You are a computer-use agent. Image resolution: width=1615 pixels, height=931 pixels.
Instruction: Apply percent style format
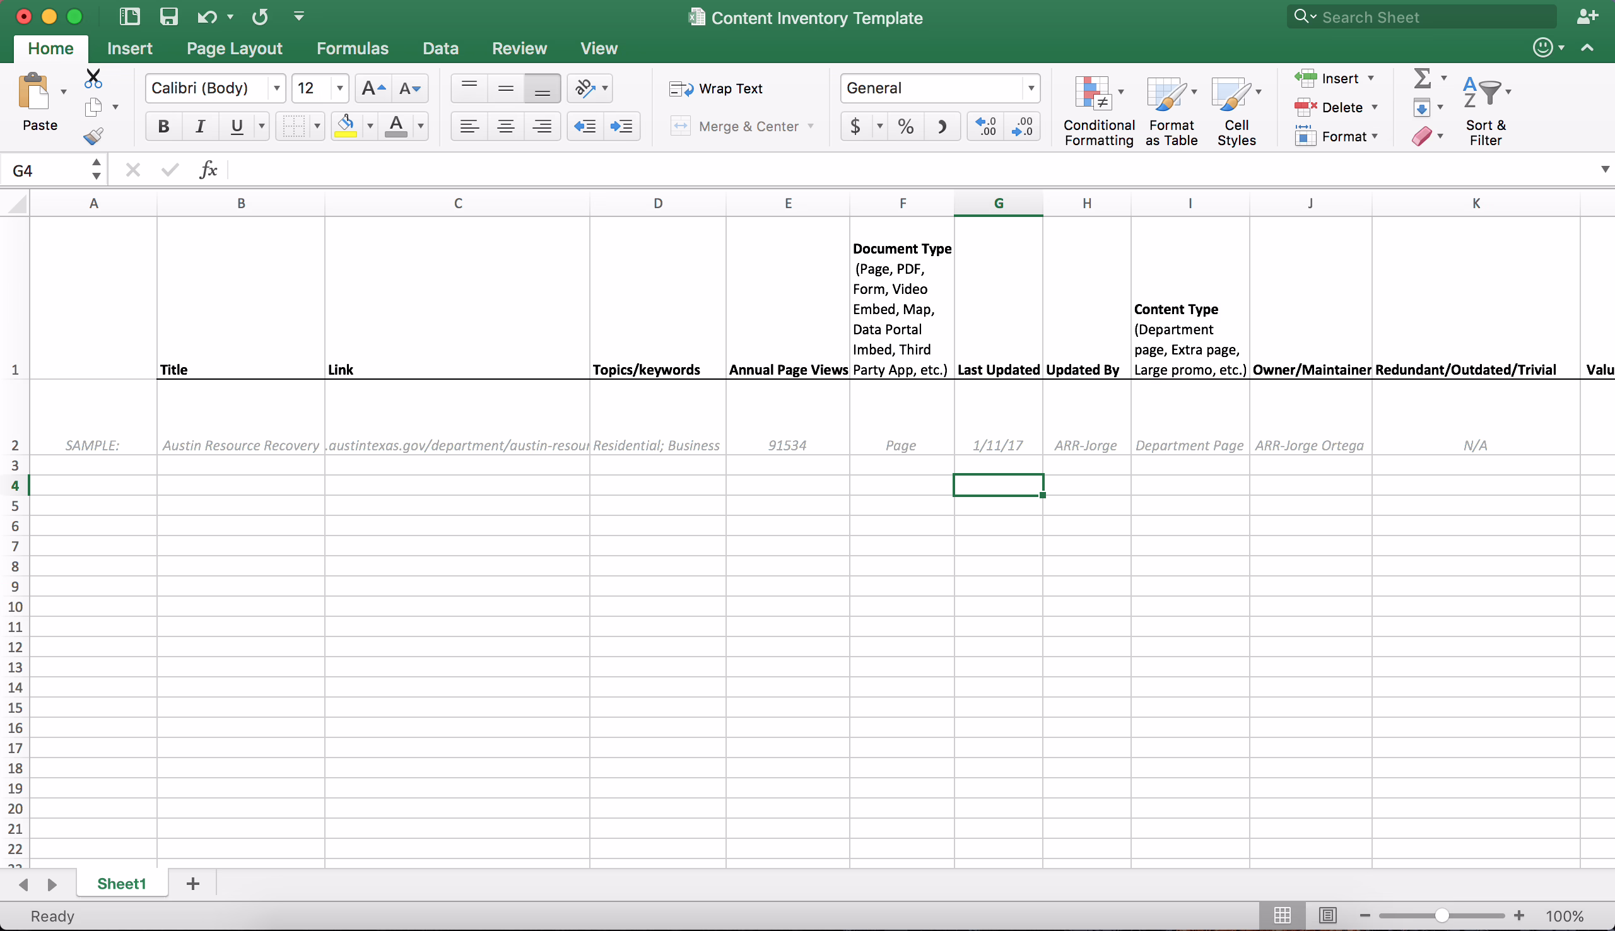[905, 126]
